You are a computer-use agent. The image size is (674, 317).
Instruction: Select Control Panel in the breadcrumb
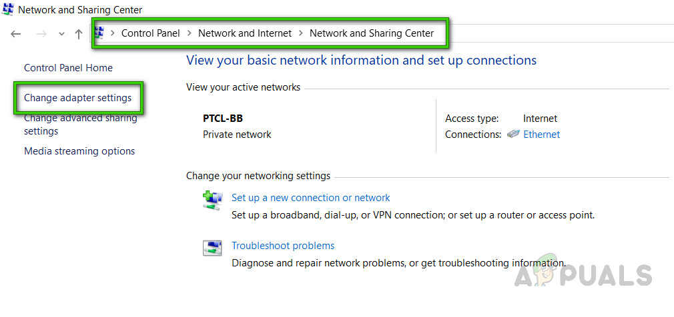pos(150,33)
